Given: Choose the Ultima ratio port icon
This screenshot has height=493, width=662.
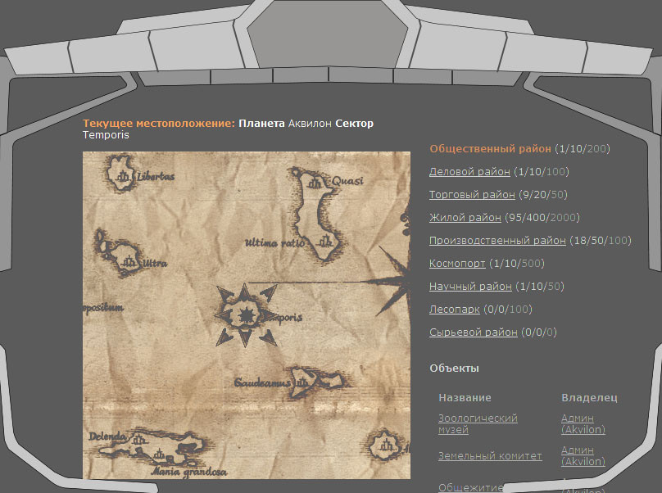Looking at the screenshot, I should 325,242.
